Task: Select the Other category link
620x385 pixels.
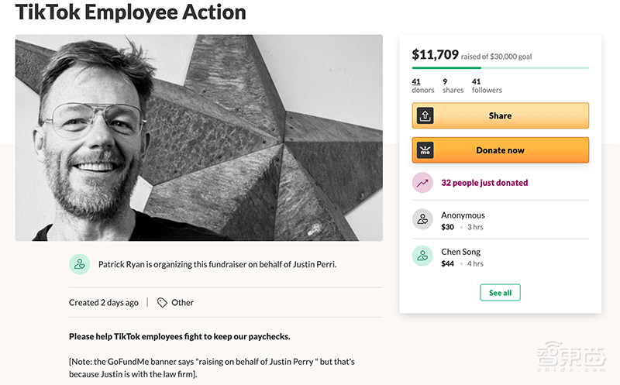Action: [183, 303]
